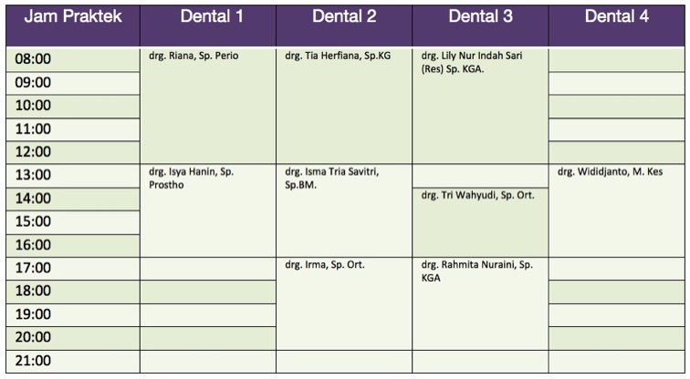Click drg. Tia Herfiana, Sp.KG name
The image size is (690, 379).
pos(338,56)
